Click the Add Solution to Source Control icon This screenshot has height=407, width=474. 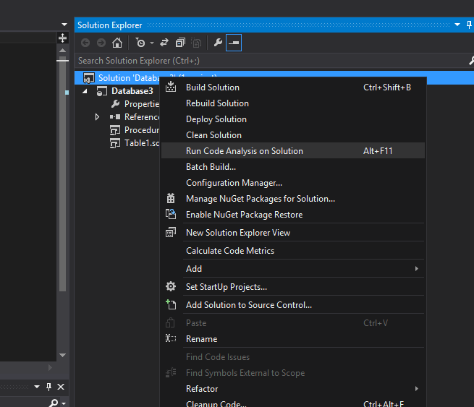click(171, 305)
